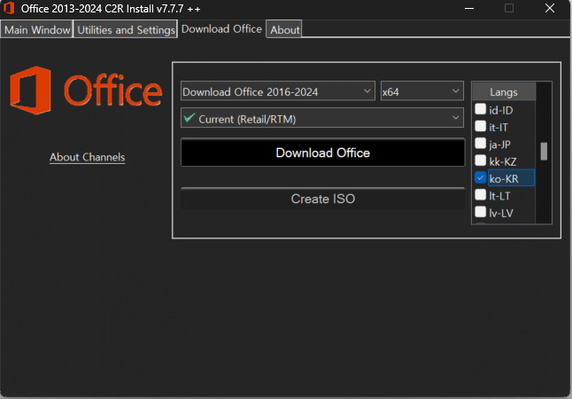Click the black Download Office button
This screenshot has width=572, height=399.
point(323,153)
